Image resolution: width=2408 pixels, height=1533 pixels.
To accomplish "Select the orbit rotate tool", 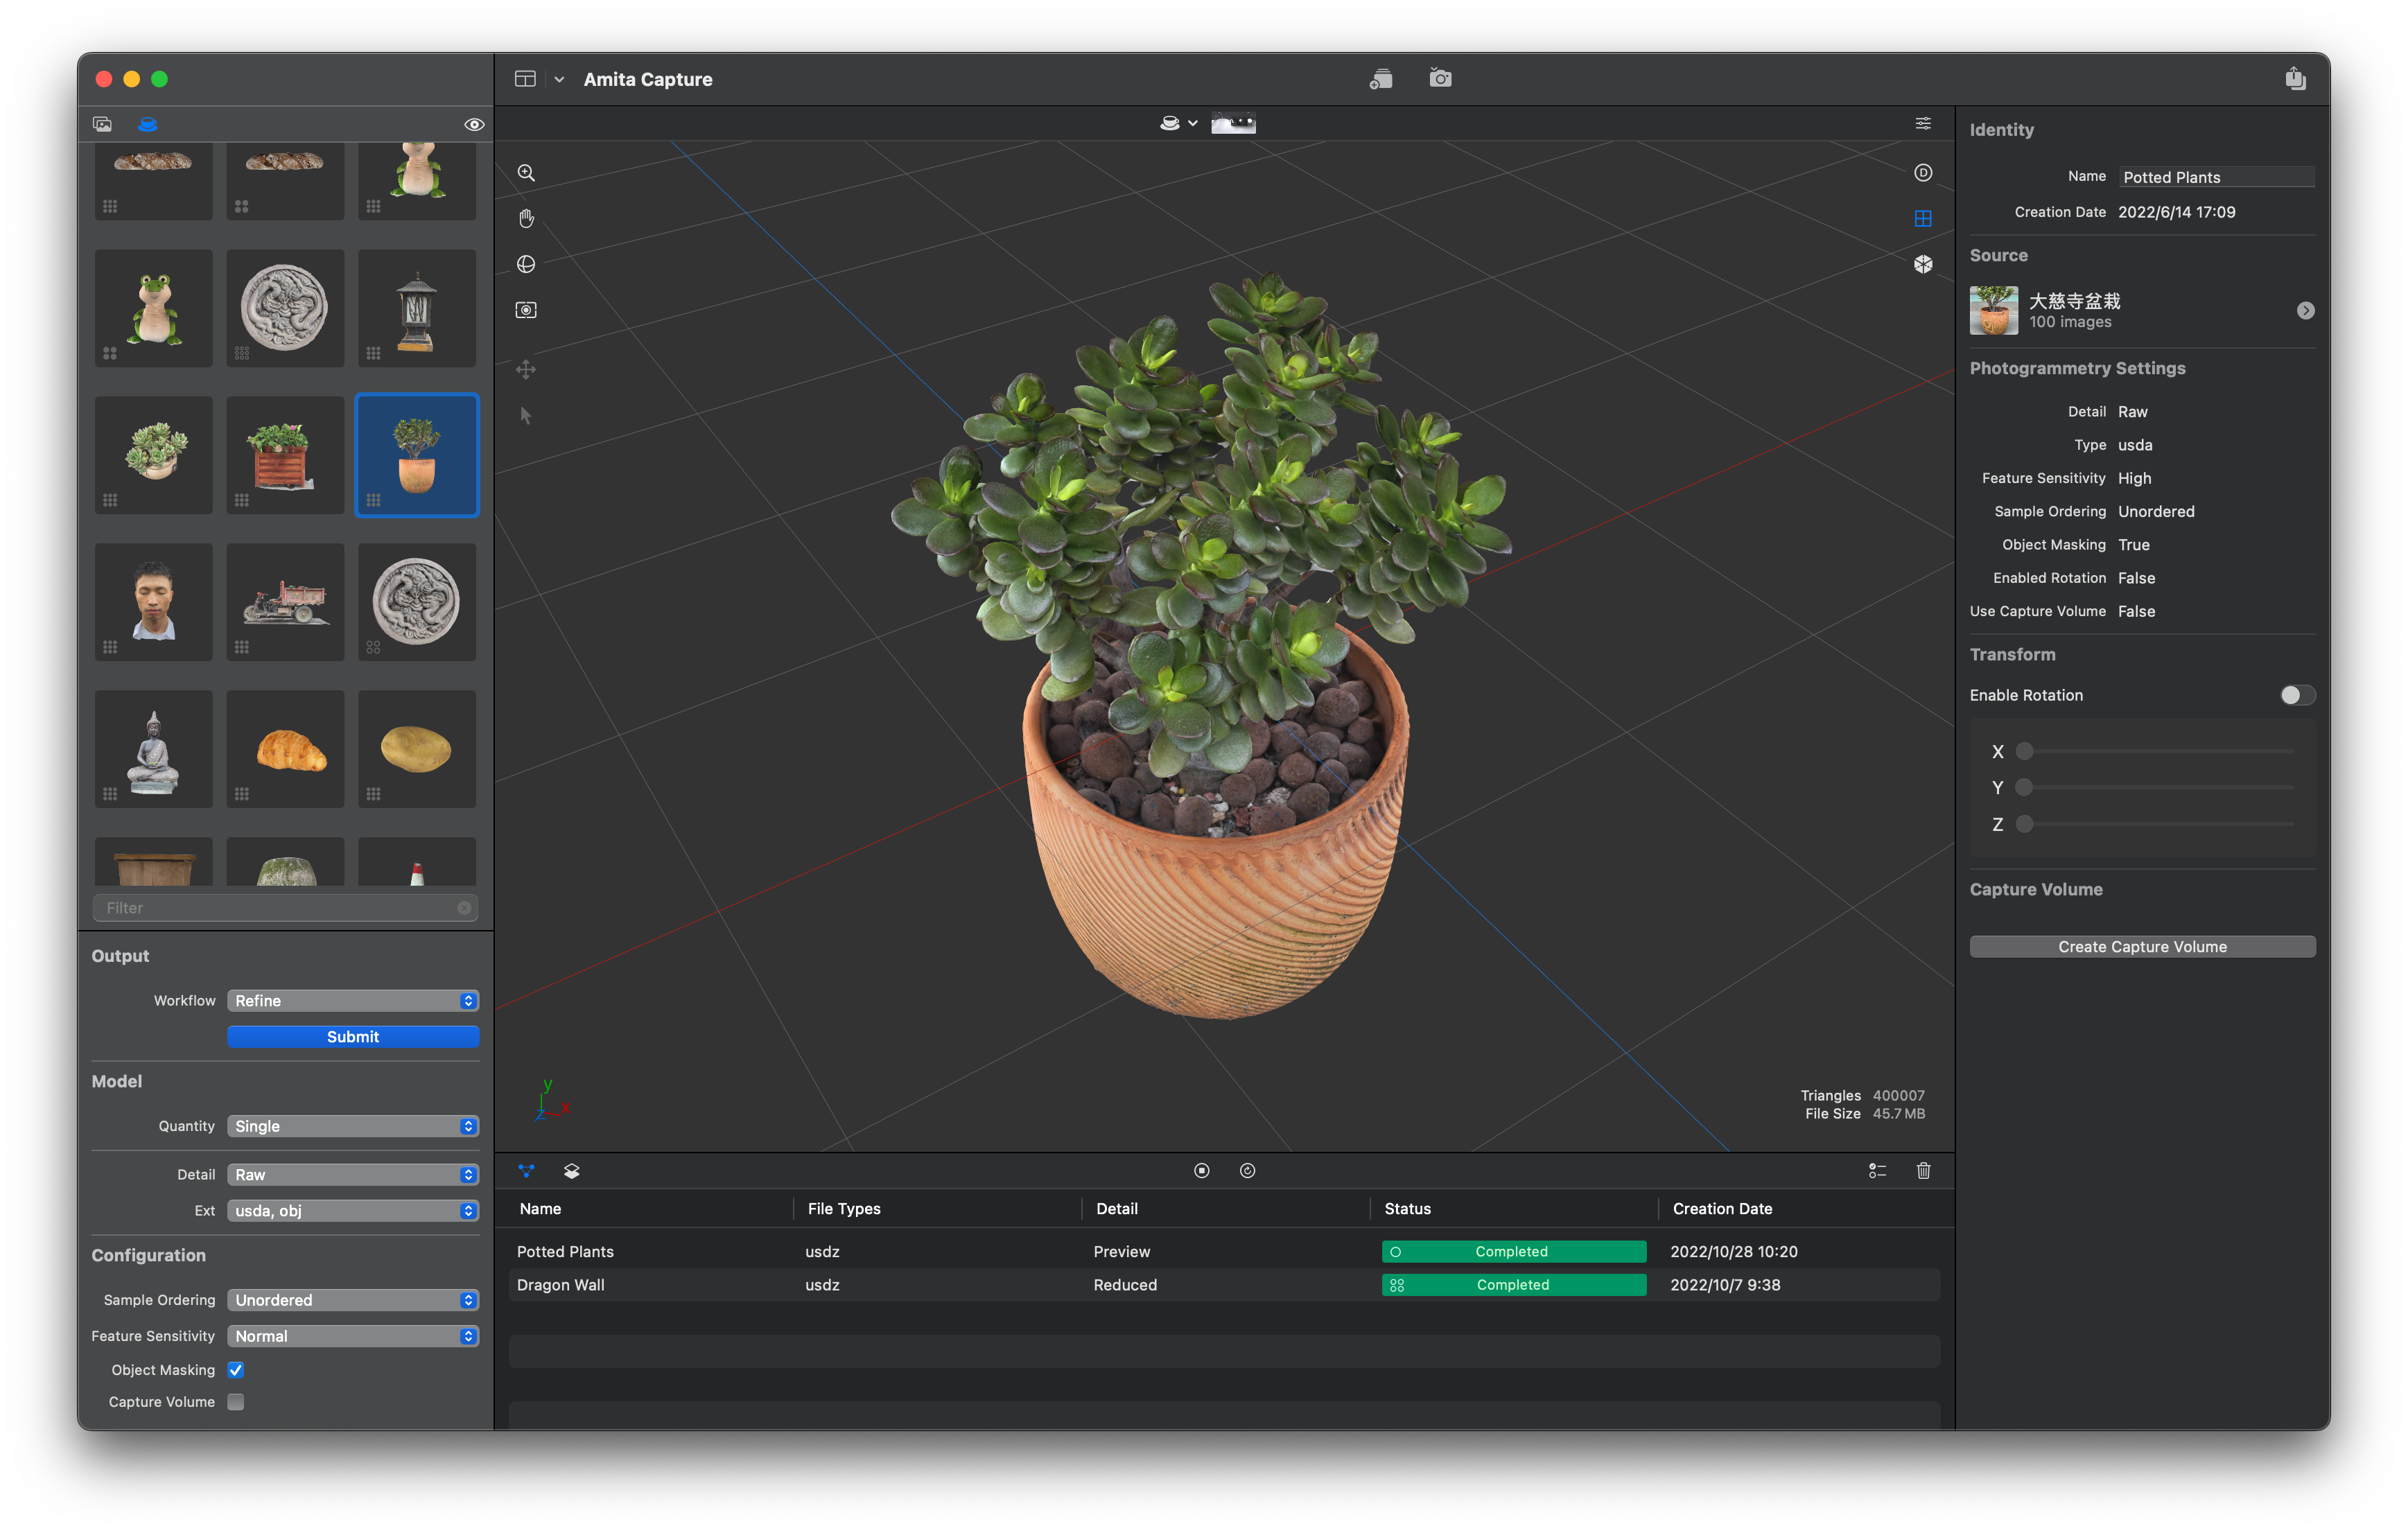I will click(x=526, y=264).
